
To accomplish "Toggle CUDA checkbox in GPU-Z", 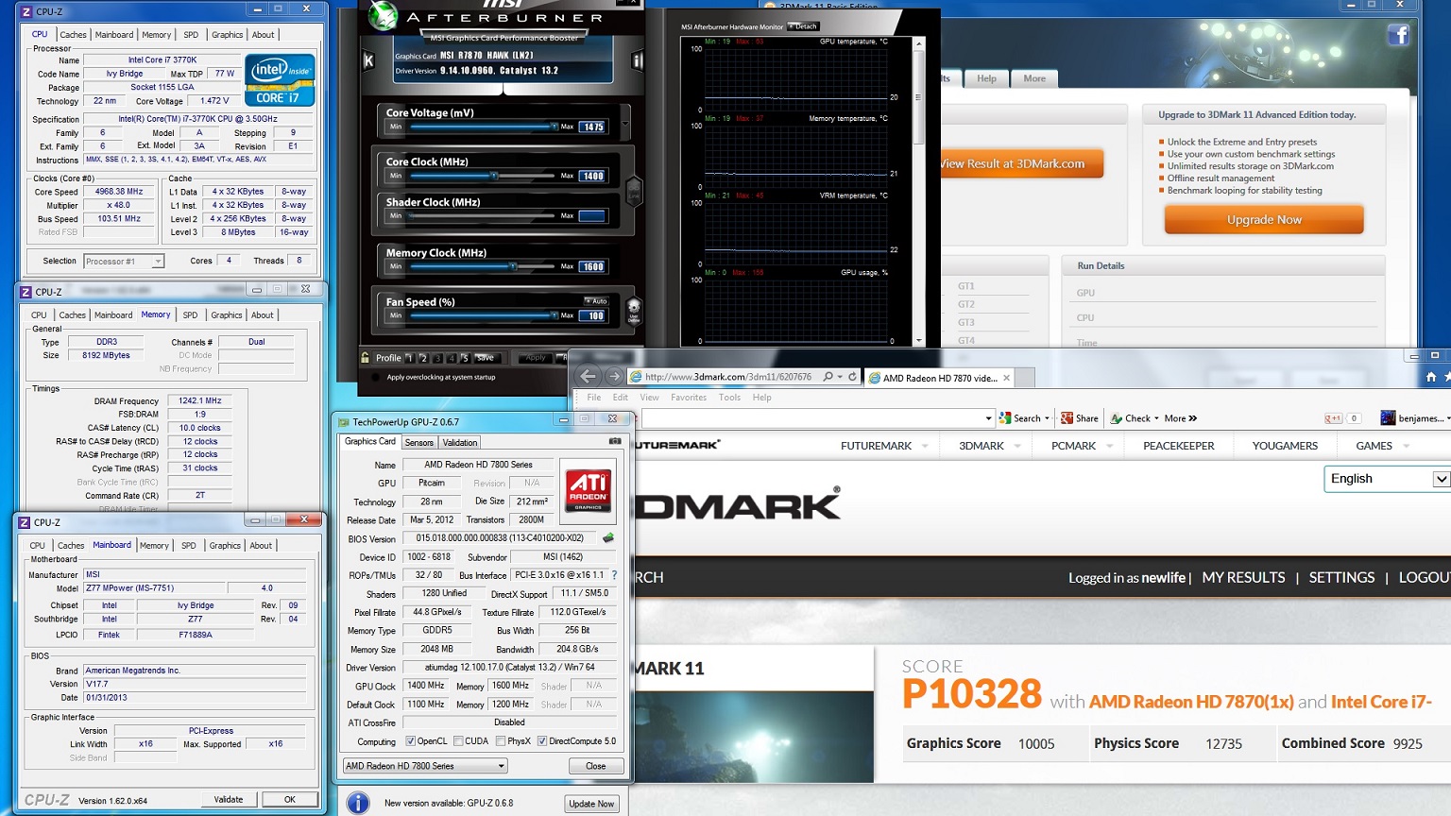I will pyautogui.click(x=458, y=741).
